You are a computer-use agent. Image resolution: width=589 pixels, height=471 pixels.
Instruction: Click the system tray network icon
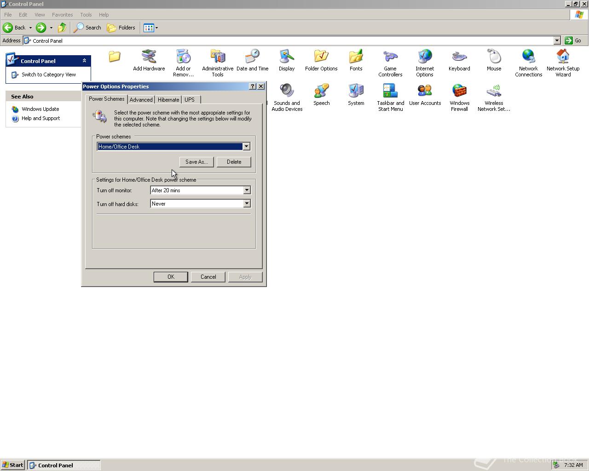click(x=556, y=465)
